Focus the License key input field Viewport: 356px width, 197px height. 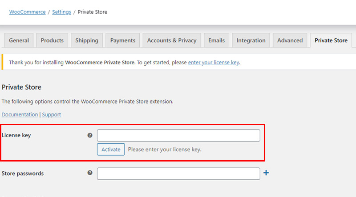(178, 135)
